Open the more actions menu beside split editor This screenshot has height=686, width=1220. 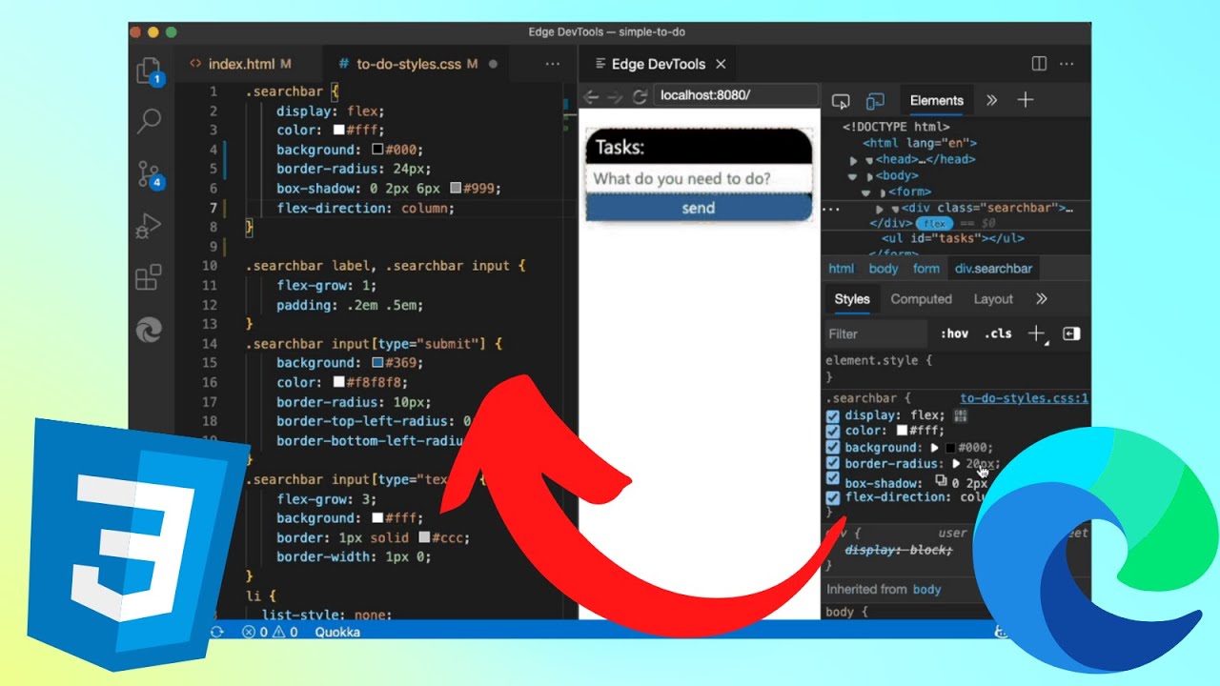[x=1067, y=64]
